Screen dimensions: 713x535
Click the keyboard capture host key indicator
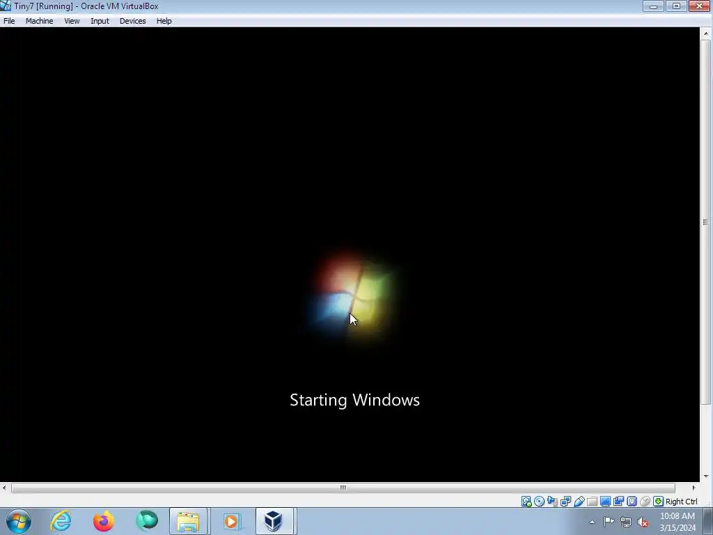click(658, 502)
